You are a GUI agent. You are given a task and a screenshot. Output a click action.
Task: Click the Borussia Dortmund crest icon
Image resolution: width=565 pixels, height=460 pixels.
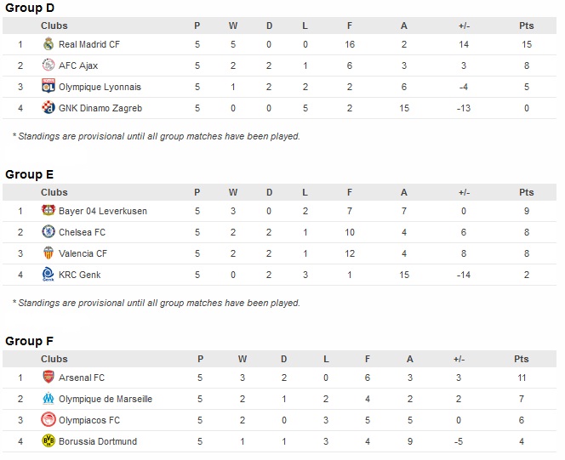click(49, 441)
